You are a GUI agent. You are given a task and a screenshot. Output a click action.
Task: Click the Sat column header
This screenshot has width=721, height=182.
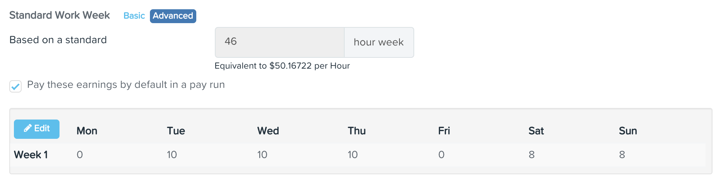(536, 131)
